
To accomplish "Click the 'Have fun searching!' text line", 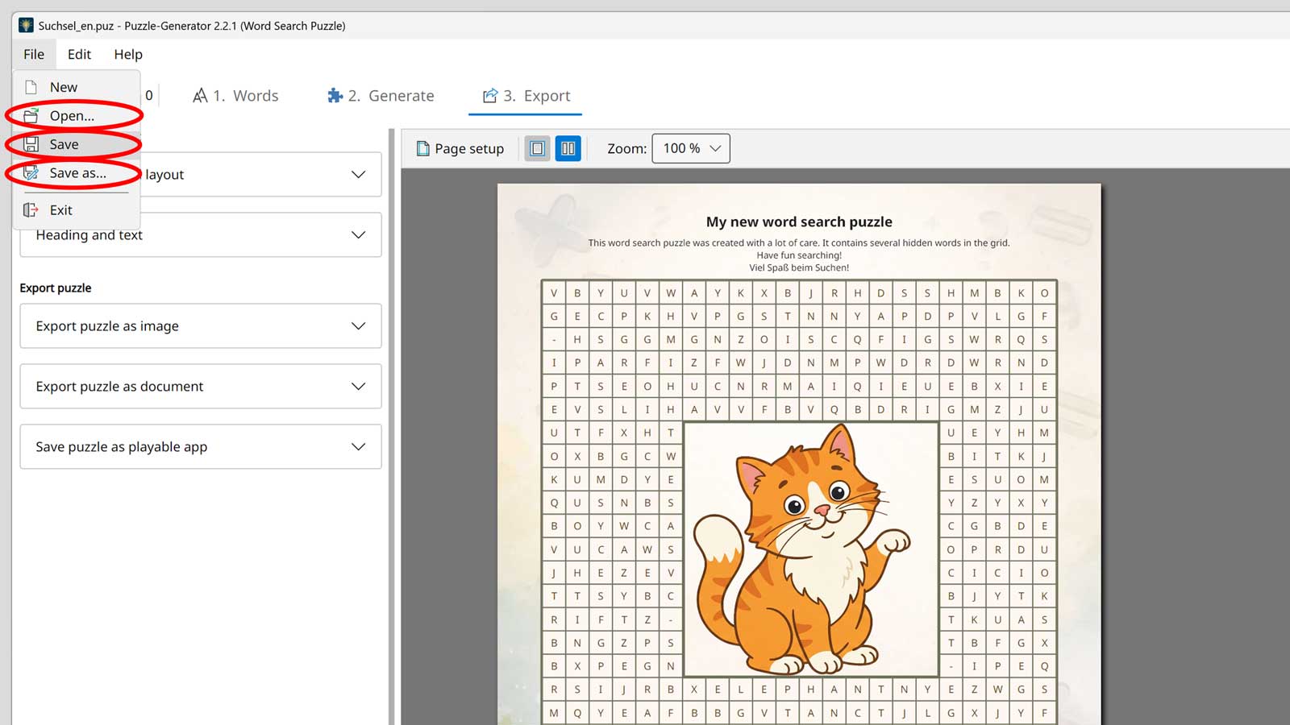I will 799,255.
